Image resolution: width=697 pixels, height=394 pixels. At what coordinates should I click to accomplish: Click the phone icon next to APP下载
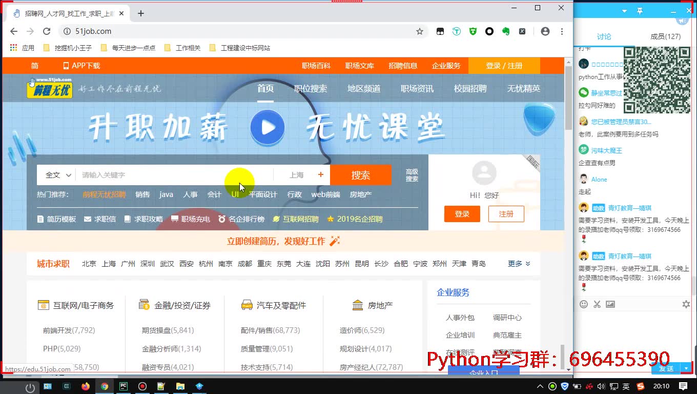(66, 66)
